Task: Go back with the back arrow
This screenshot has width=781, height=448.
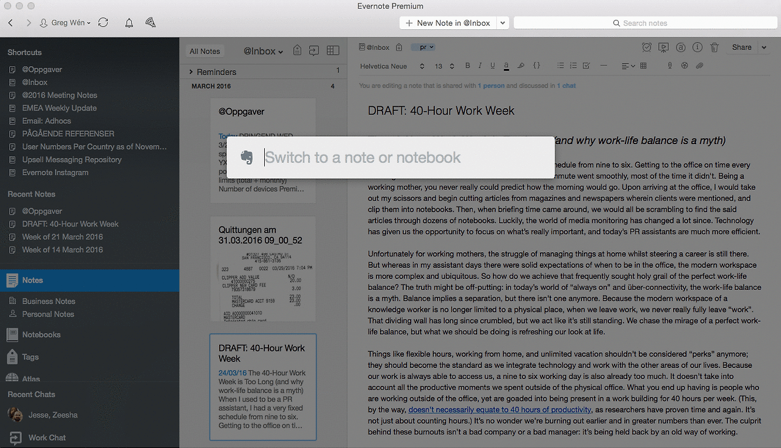Action: click(11, 23)
